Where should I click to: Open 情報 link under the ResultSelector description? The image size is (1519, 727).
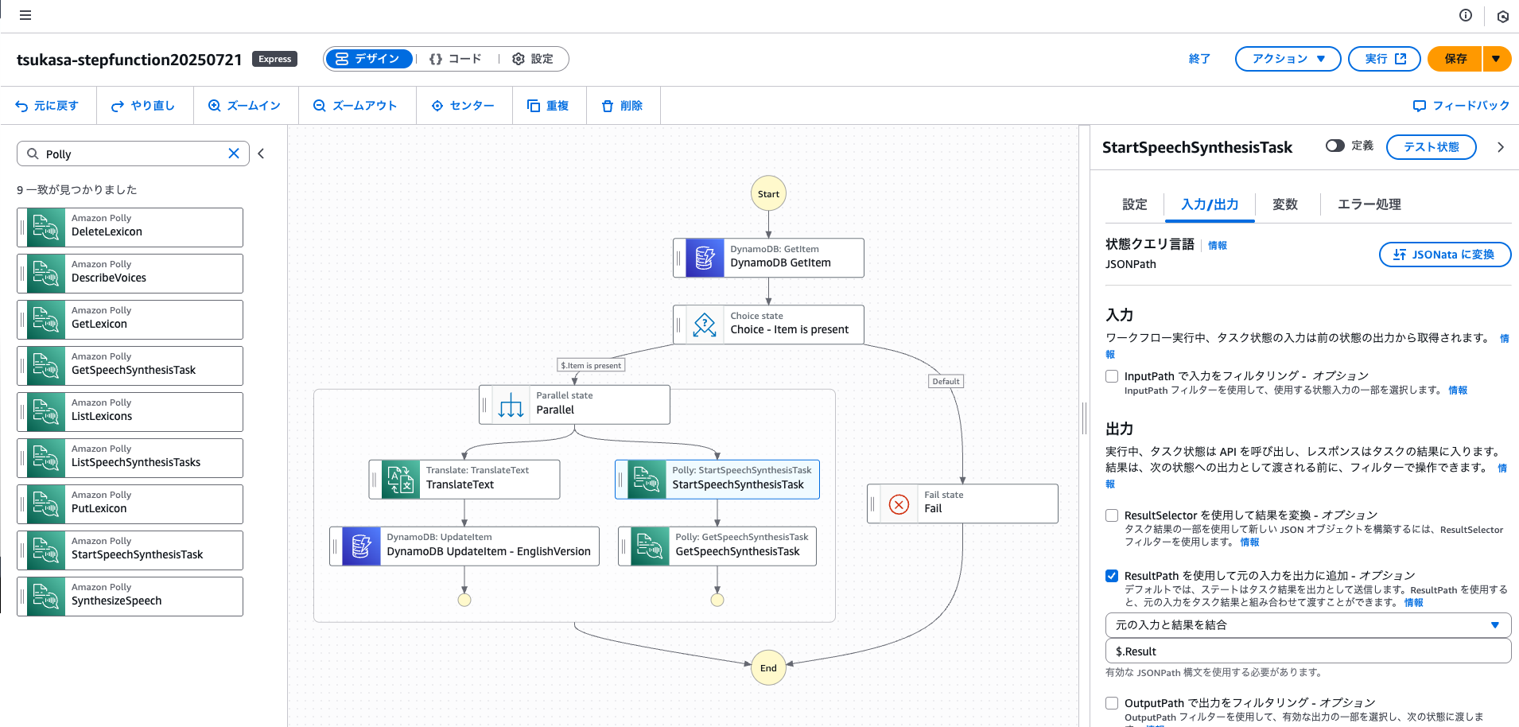1249,542
